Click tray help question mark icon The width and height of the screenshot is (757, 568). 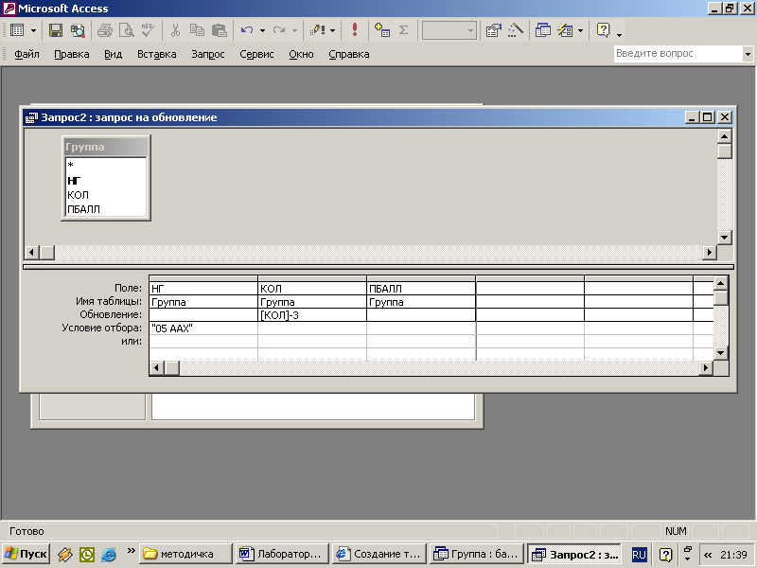point(666,555)
